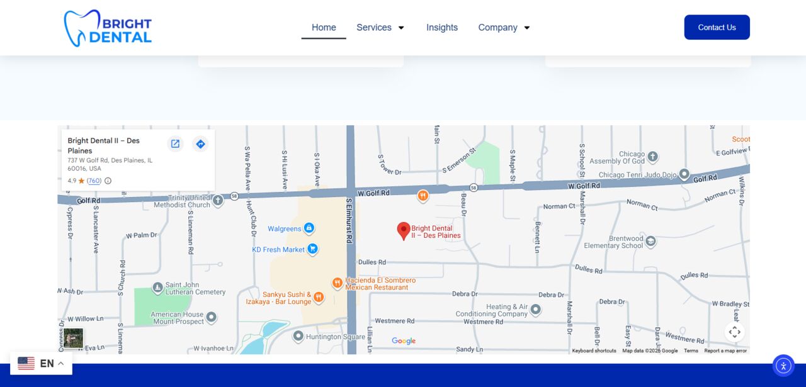Switch to satellite view thumbnail
The height and width of the screenshot is (387, 806).
(x=73, y=338)
